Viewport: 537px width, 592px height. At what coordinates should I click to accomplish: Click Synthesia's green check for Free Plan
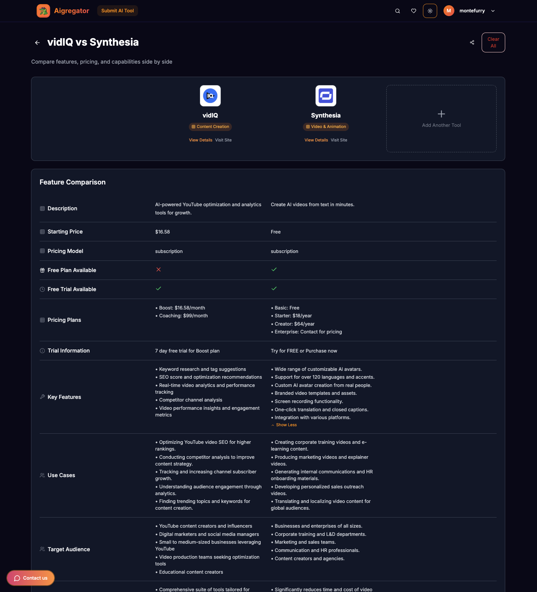274,269
